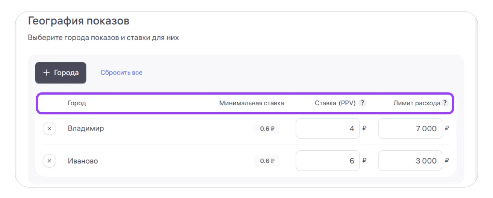
Task: Remove the Иваново city row via X icon
Action: click(x=50, y=161)
